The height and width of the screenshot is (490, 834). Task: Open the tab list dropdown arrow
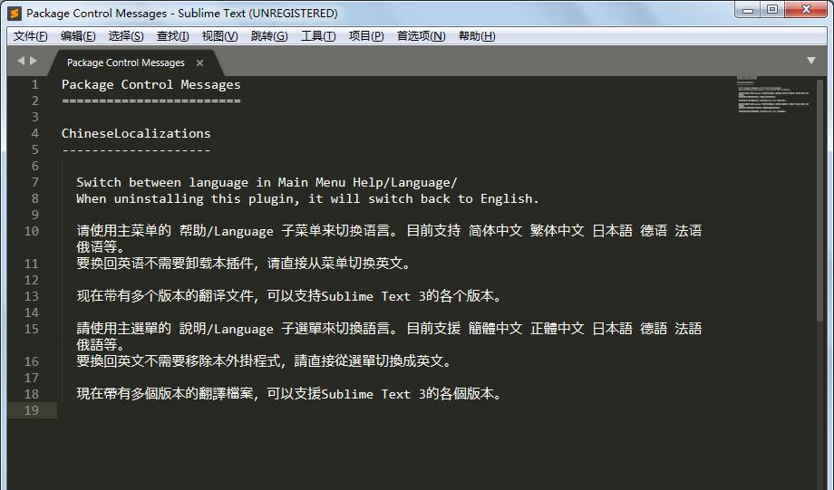click(x=811, y=61)
